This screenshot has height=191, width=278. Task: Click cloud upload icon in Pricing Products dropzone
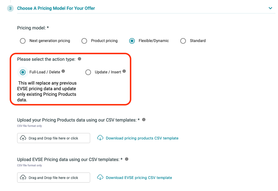click(23, 138)
